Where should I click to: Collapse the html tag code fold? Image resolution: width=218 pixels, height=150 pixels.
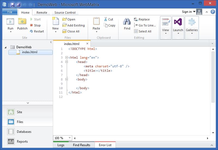click(x=66, y=58)
